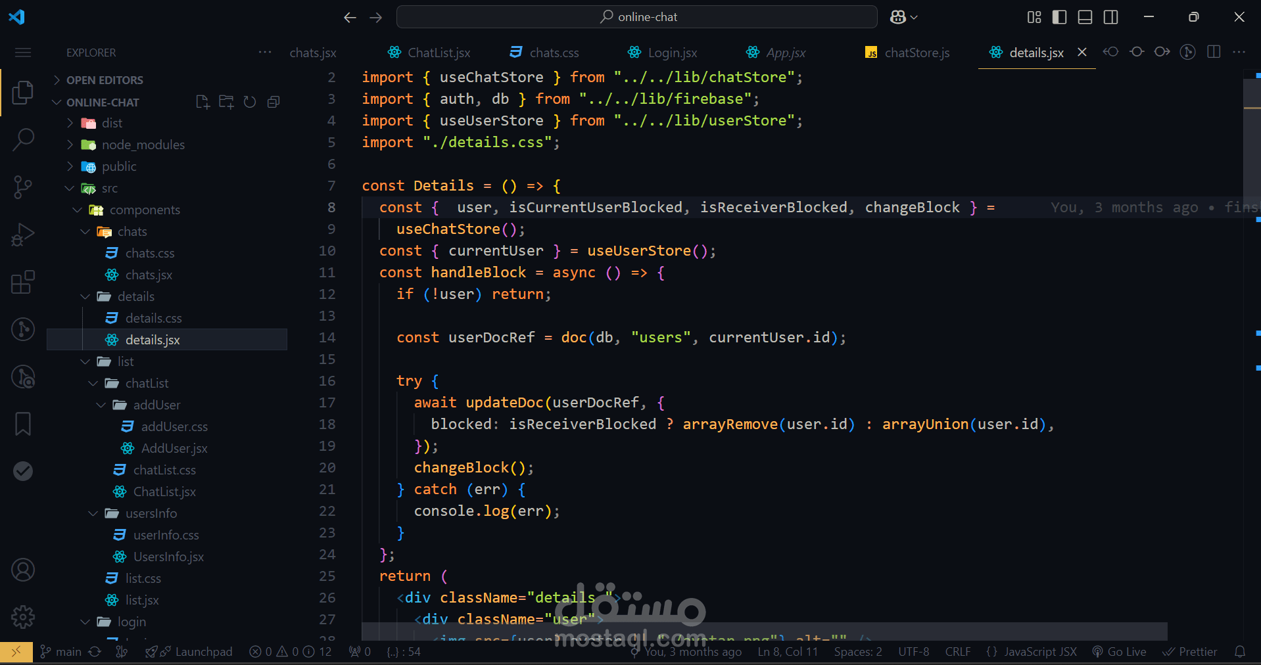Click Prettier in status bar
The height and width of the screenshot is (665, 1261).
coord(1189,652)
